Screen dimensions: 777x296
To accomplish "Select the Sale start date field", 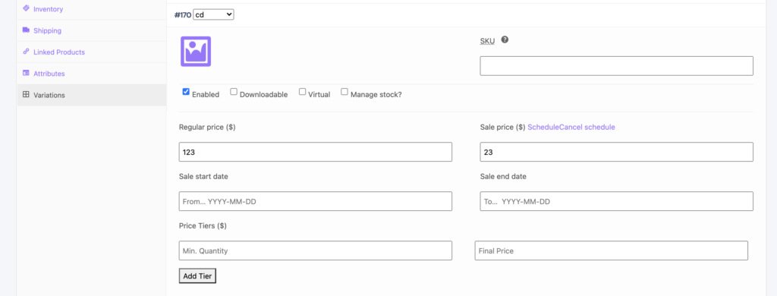I will point(316,201).
